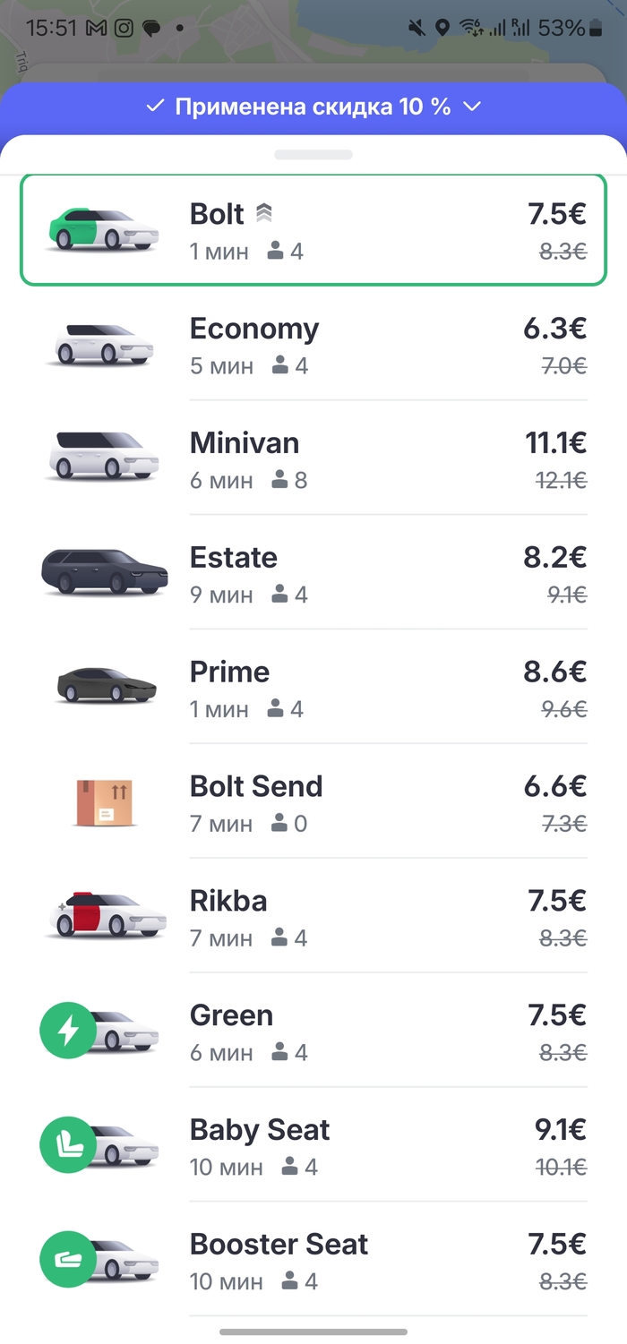The width and height of the screenshot is (627, 1344).
Task: Select the Economy ride option
Action: (313, 344)
